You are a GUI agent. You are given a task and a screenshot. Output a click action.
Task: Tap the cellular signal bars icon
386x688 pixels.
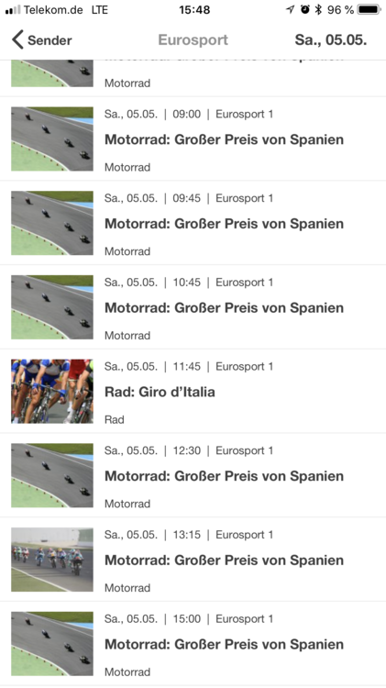point(13,10)
